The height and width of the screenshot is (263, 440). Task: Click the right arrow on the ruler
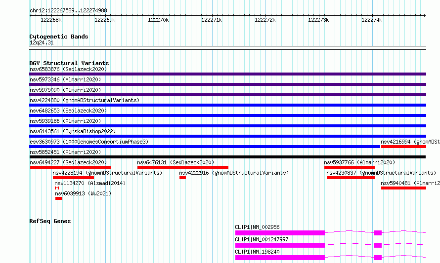(x=425, y=16)
